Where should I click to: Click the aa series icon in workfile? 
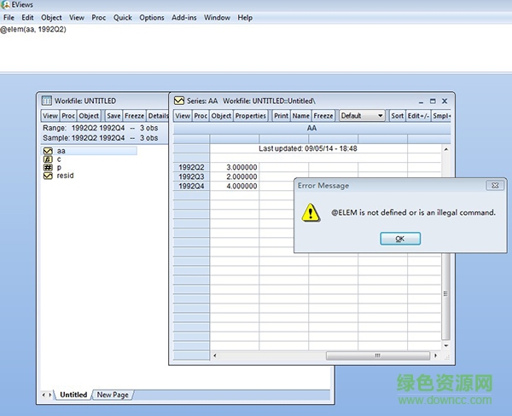click(x=48, y=151)
